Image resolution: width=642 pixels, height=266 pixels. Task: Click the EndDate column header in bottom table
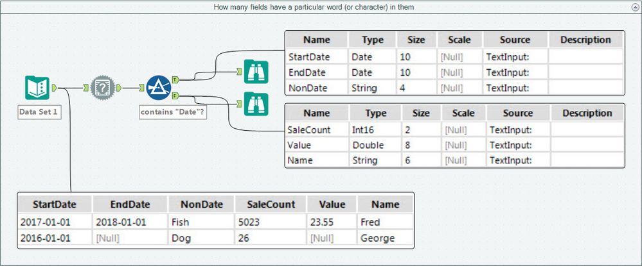click(x=130, y=204)
